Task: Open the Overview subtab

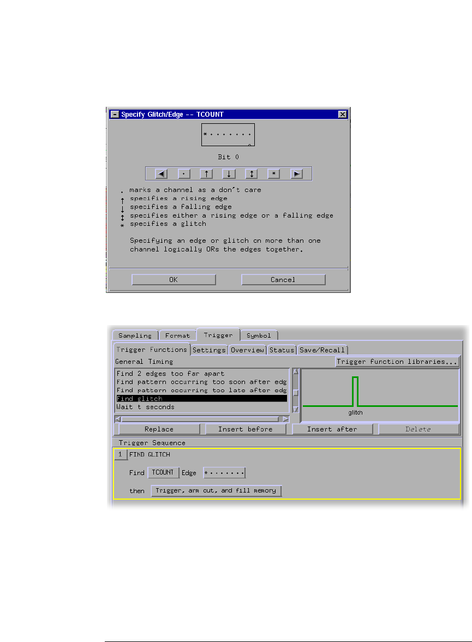Action: click(x=248, y=350)
